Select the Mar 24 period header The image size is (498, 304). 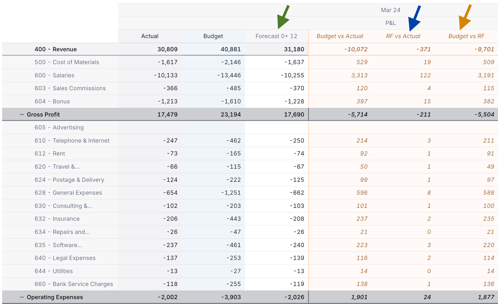point(391,10)
